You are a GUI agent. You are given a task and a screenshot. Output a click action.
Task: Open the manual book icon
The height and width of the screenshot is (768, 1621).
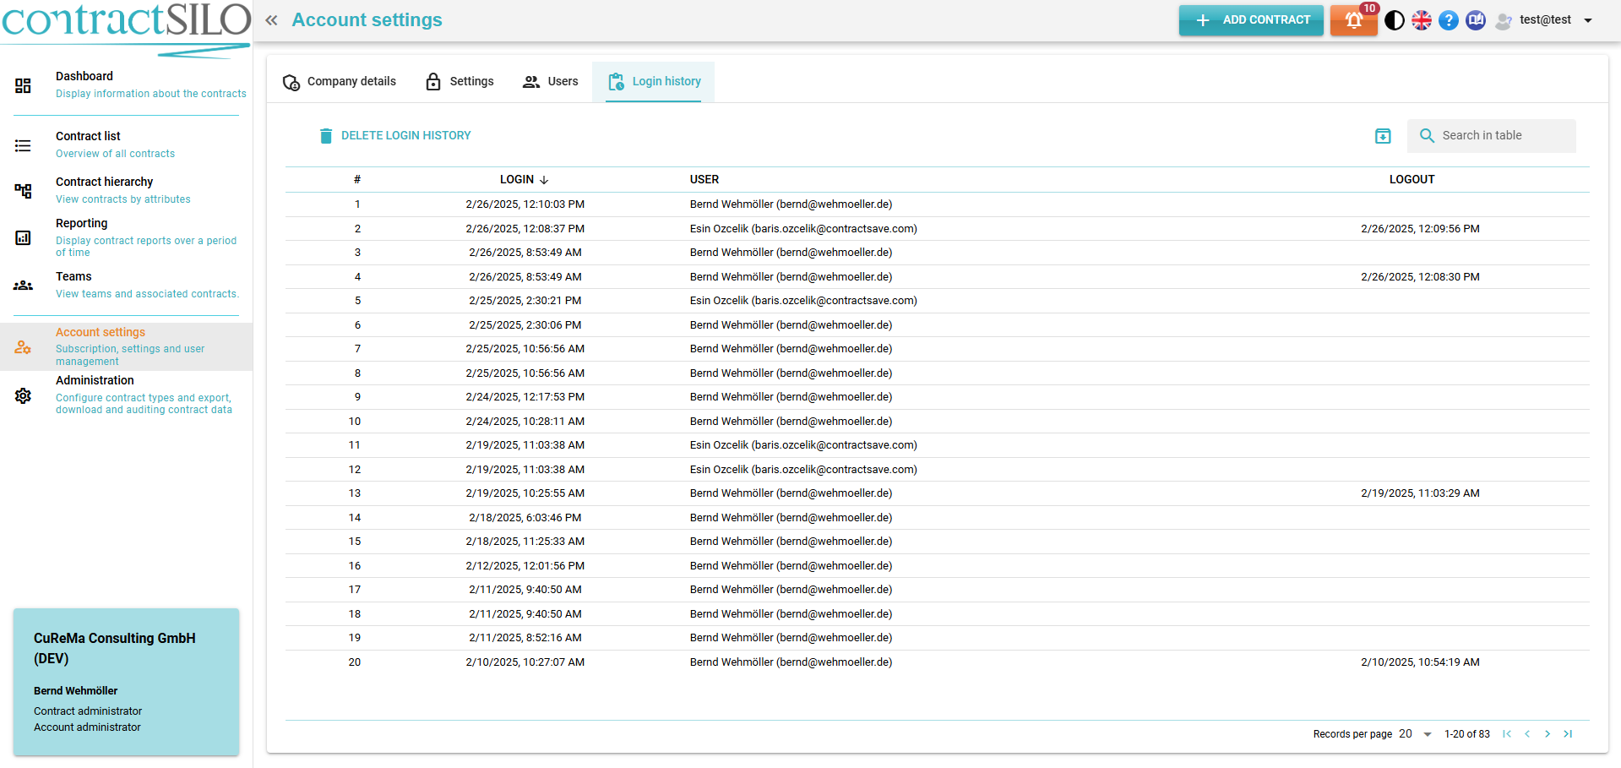pos(1476,20)
